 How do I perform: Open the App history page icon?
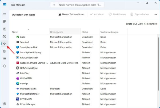[5, 36]
